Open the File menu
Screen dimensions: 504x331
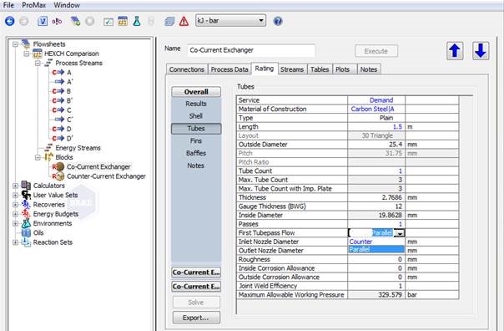pos(8,5)
